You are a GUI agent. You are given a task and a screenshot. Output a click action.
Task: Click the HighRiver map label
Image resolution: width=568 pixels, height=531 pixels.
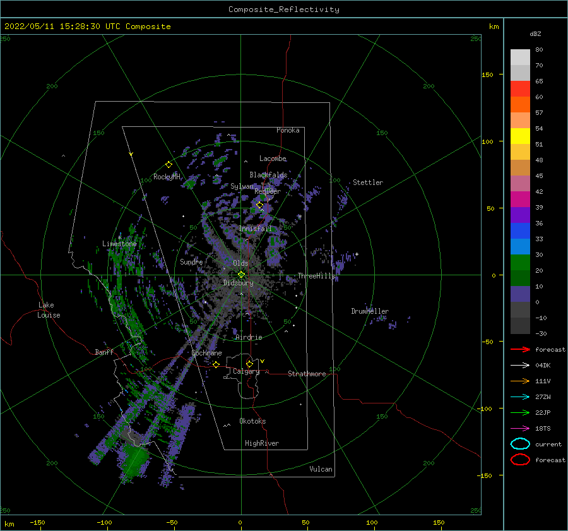pyautogui.click(x=262, y=443)
